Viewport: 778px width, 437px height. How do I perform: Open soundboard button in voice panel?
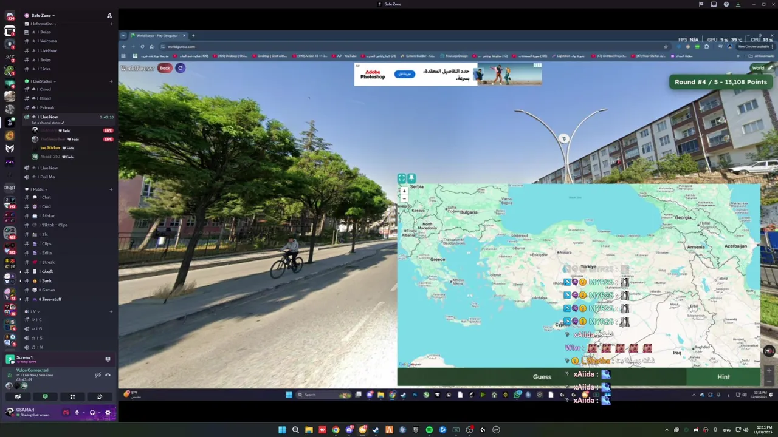click(x=100, y=396)
